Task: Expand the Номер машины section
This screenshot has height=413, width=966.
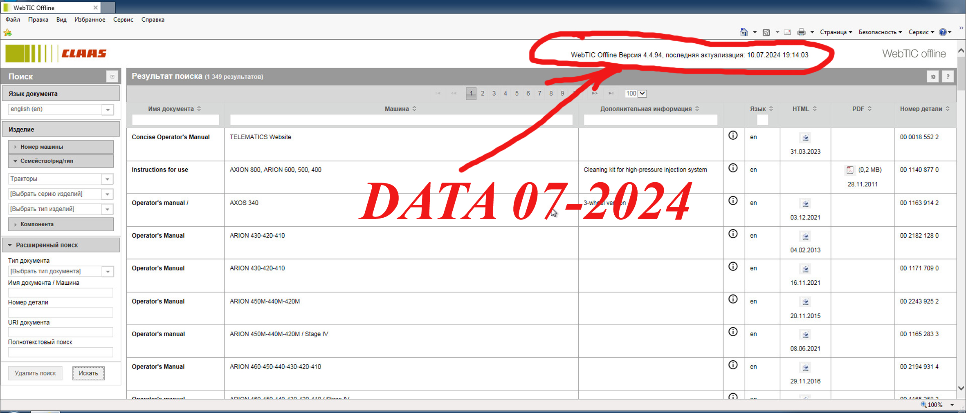Action: coord(61,147)
